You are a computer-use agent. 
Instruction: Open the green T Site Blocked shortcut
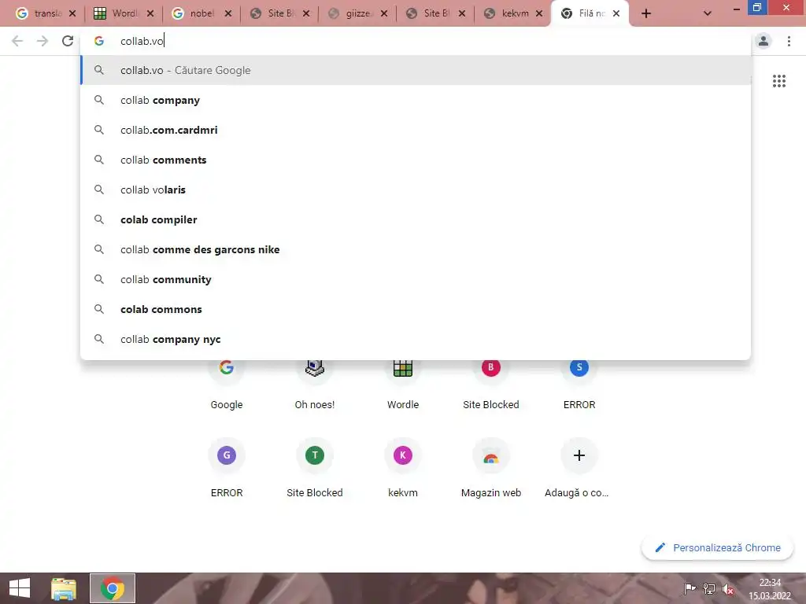[x=315, y=467]
